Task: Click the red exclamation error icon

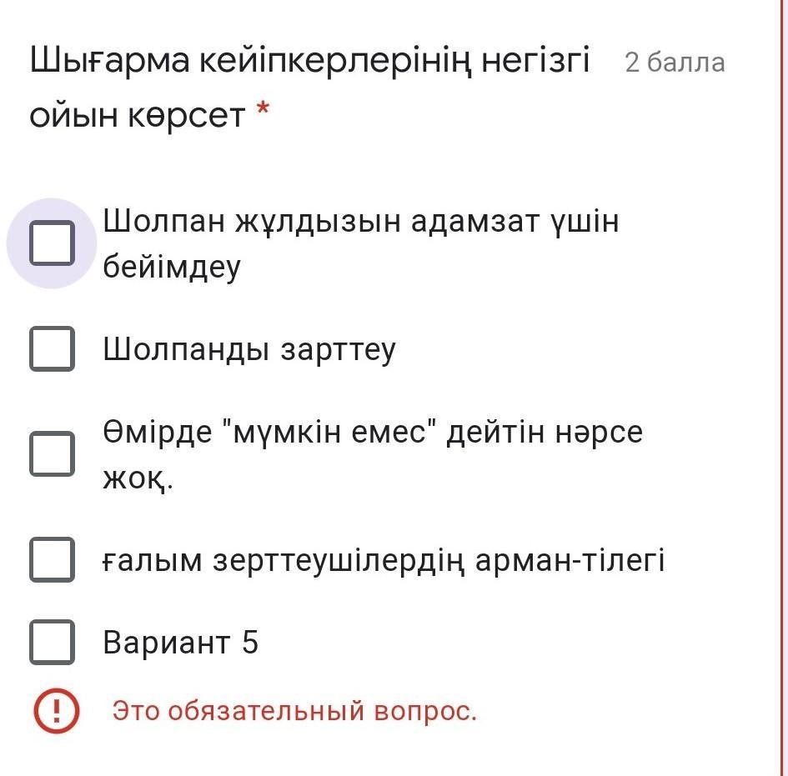Action: point(57,711)
